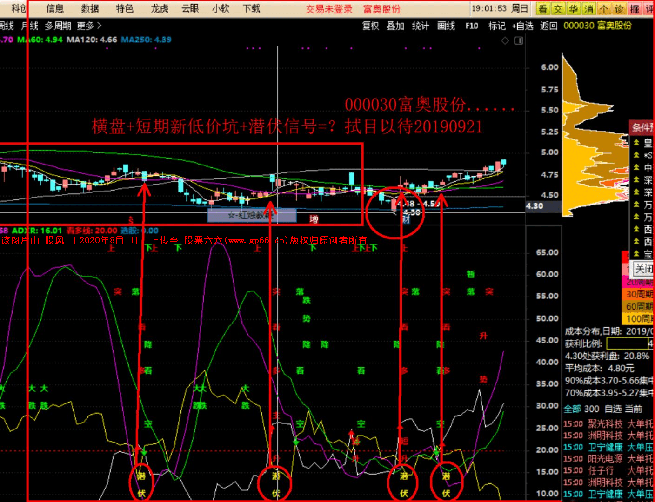
Task: Add stock via +自选 button
Action: [522, 26]
